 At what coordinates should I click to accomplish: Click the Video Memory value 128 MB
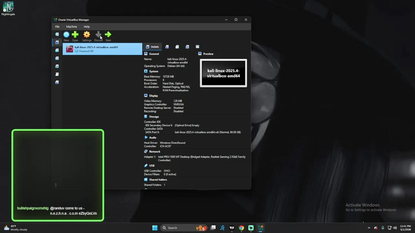[178, 101]
